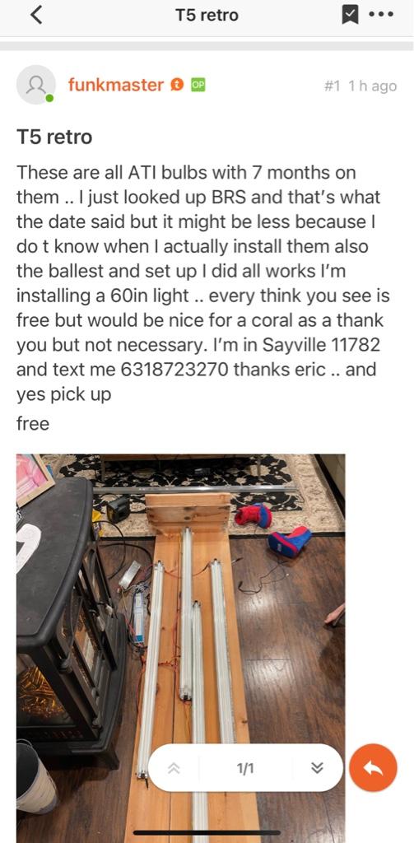Open post number #1 link
Screen dimensions: 414x843
[x=333, y=86]
